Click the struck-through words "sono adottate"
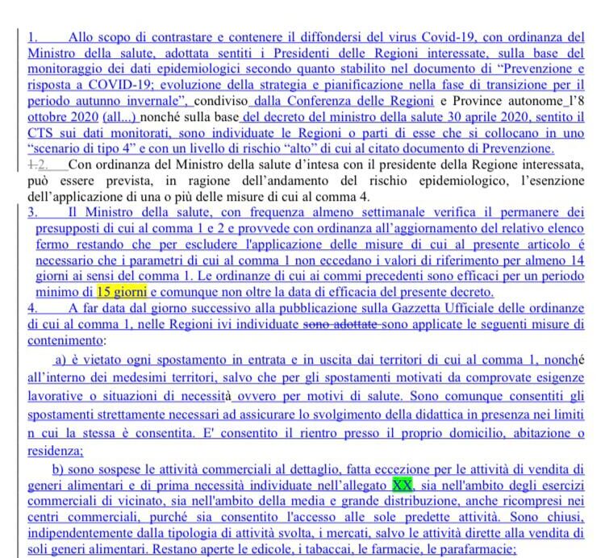This screenshot has width=605, height=558. (x=340, y=324)
